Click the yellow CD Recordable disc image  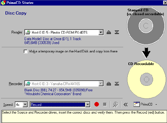coord(147,79)
